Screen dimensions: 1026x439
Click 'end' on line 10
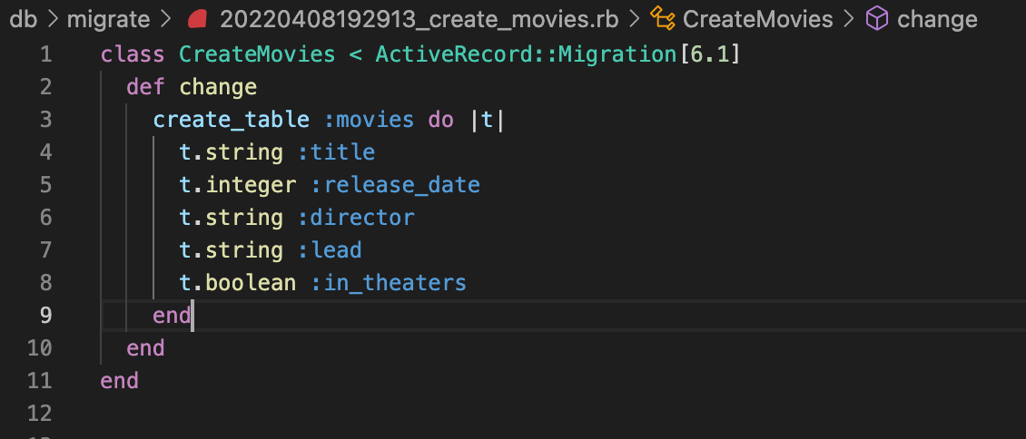pos(146,348)
